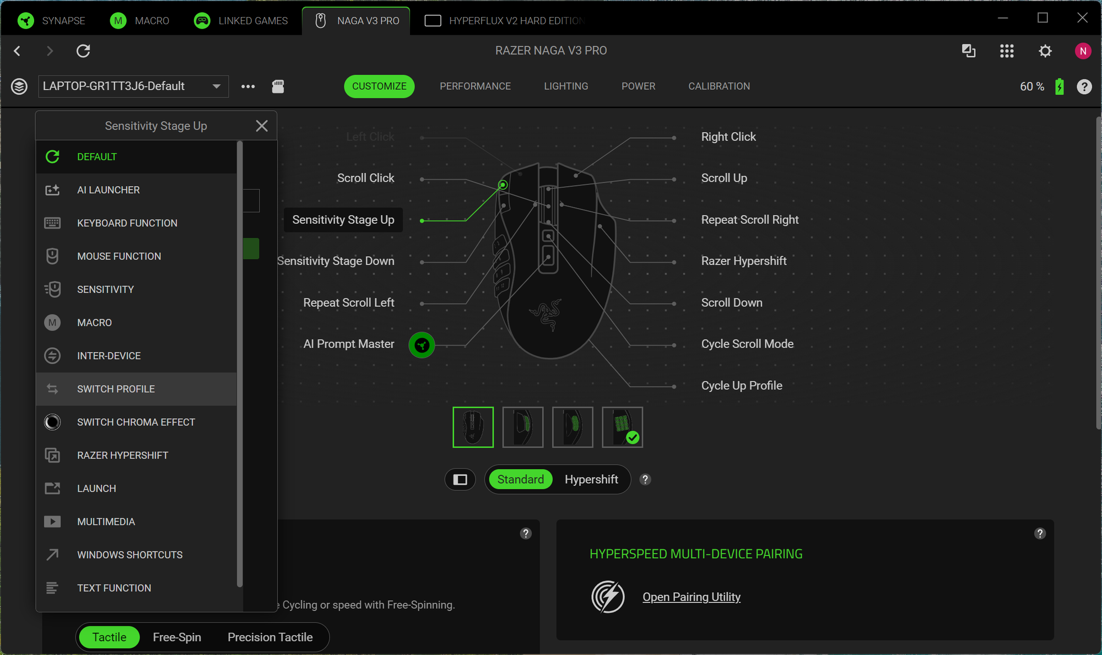The width and height of the screenshot is (1102, 655).
Task: Open Synapse settings gear
Action: click(x=1045, y=51)
